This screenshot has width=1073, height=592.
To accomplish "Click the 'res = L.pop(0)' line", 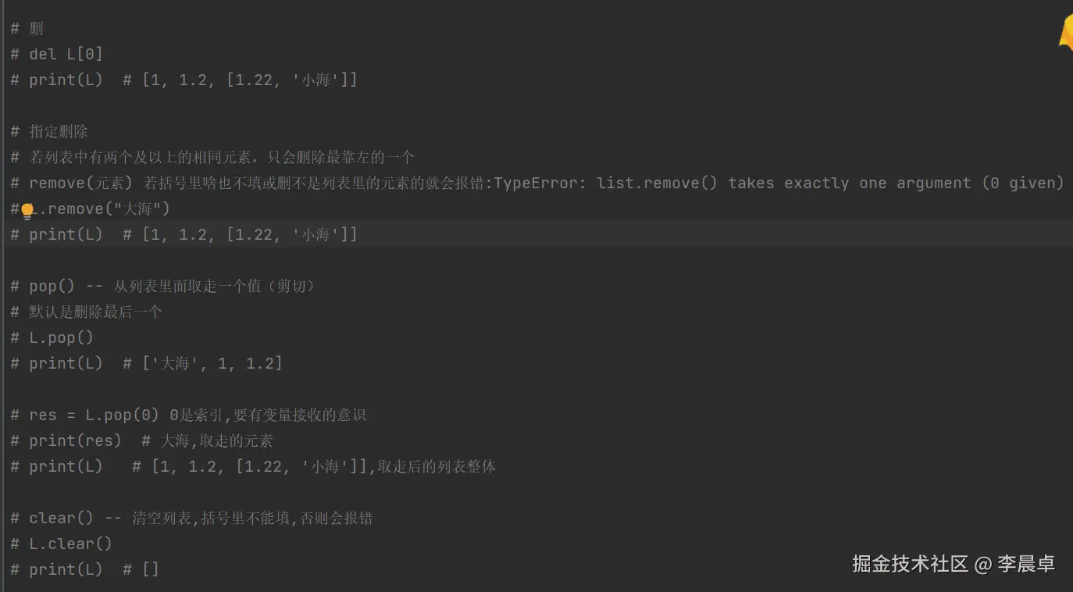I will tap(94, 415).
